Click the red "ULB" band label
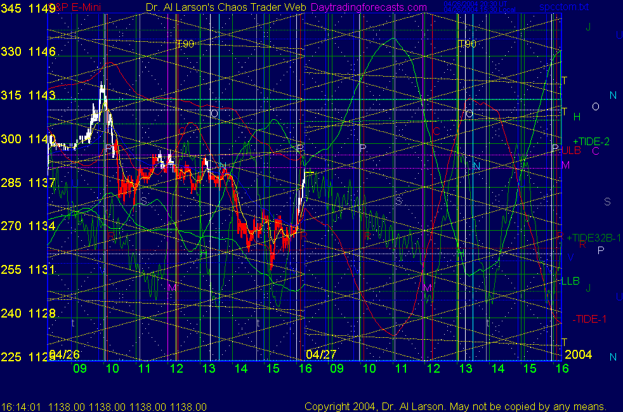 click(x=572, y=150)
